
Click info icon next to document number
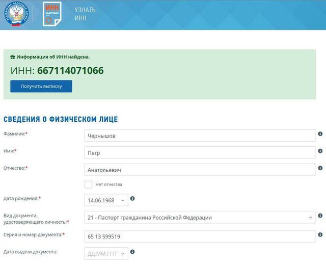[320, 235]
